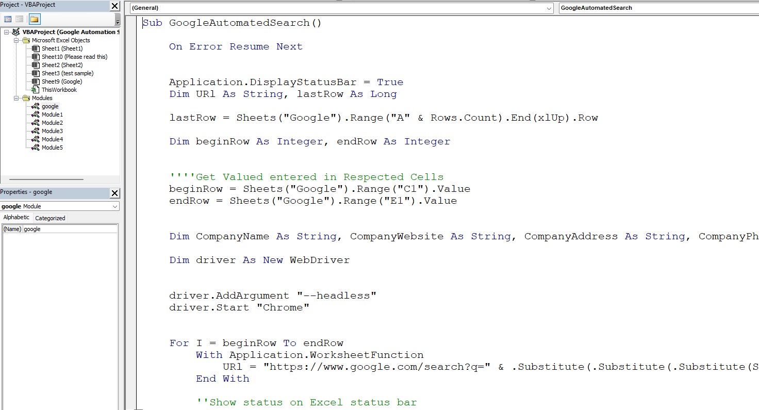Switch to the Categorized properties tab
This screenshot has height=410, width=759.
pyautogui.click(x=50, y=218)
